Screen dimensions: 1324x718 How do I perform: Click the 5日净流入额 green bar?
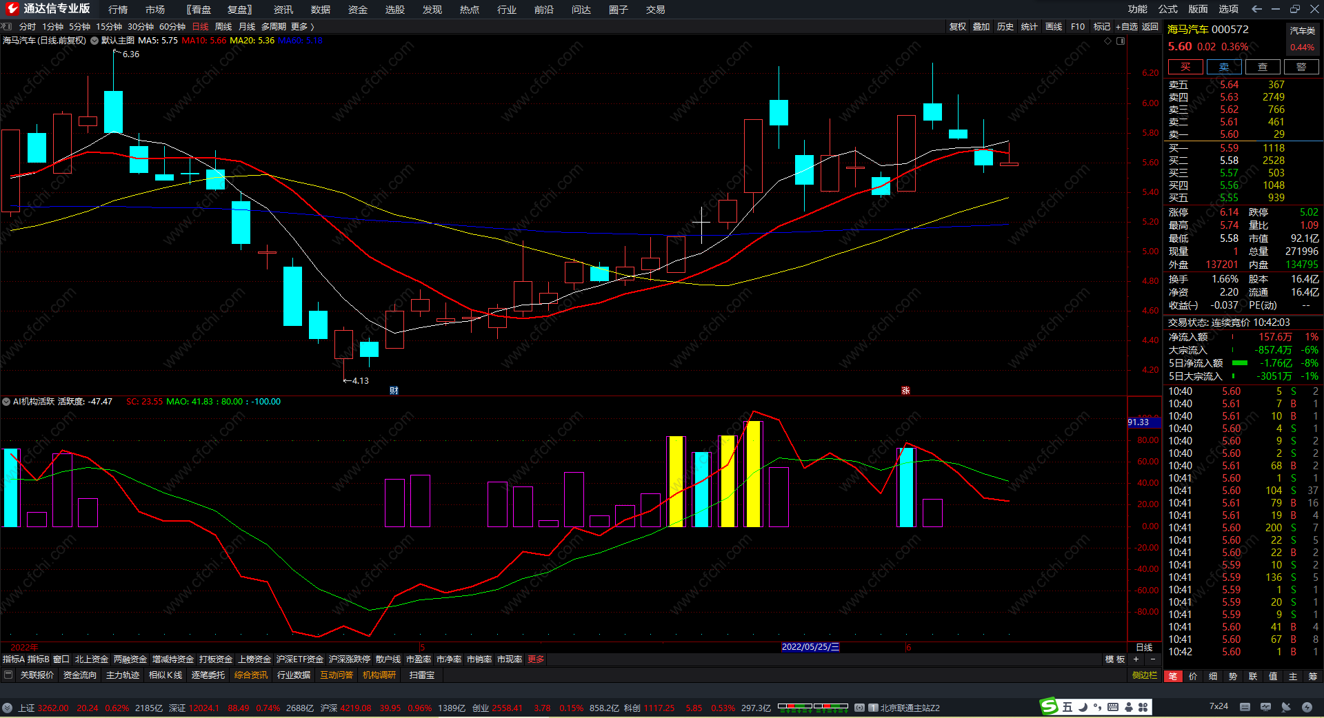coord(1240,363)
